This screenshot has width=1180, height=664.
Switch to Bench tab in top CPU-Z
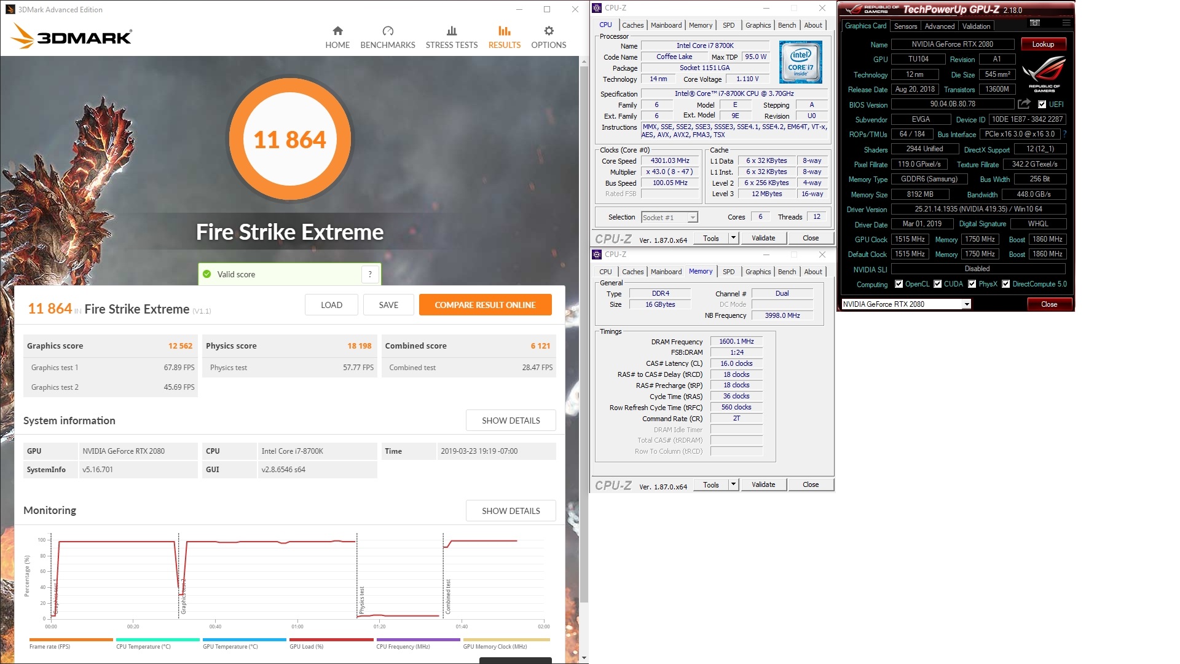[x=787, y=25]
